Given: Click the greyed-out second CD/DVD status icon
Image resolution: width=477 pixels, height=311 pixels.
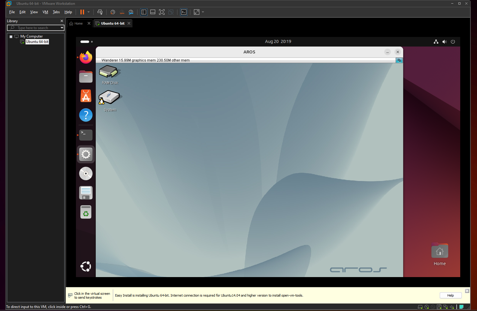Looking at the screenshot, I should point(433,307).
